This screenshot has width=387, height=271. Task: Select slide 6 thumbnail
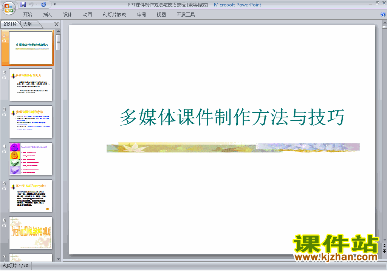[x=31, y=233]
